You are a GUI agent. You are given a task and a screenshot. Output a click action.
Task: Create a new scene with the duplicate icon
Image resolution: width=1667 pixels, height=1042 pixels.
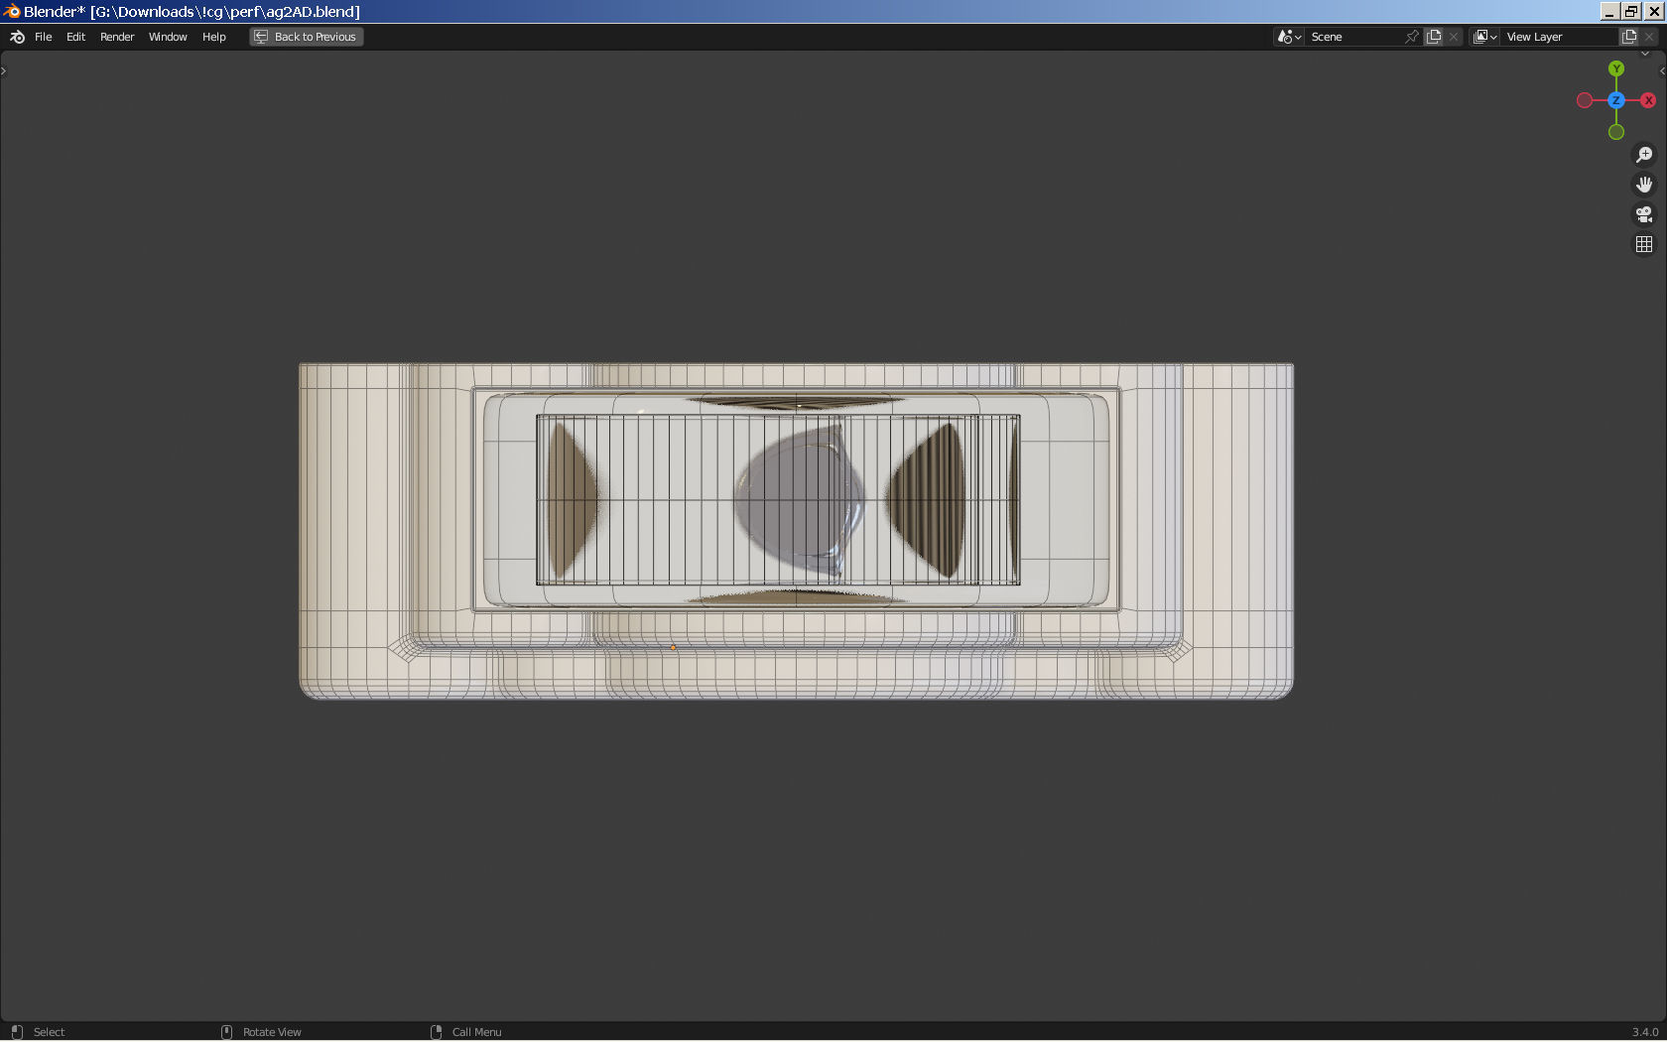1434,37
